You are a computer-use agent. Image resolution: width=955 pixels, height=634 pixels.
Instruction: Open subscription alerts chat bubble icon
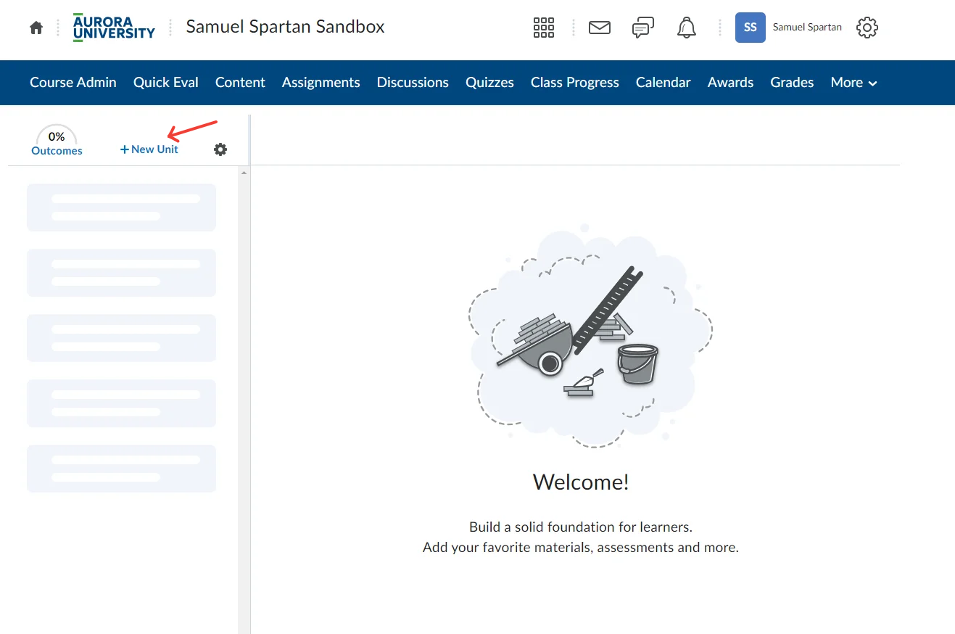pyautogui.click(x=643, y=28)
